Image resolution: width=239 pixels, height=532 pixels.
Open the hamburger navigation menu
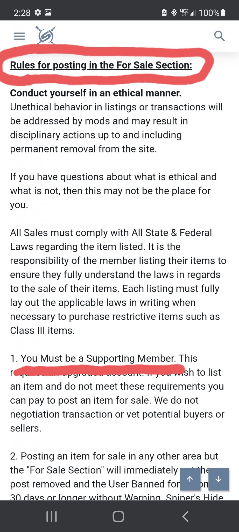coord(19,36)
